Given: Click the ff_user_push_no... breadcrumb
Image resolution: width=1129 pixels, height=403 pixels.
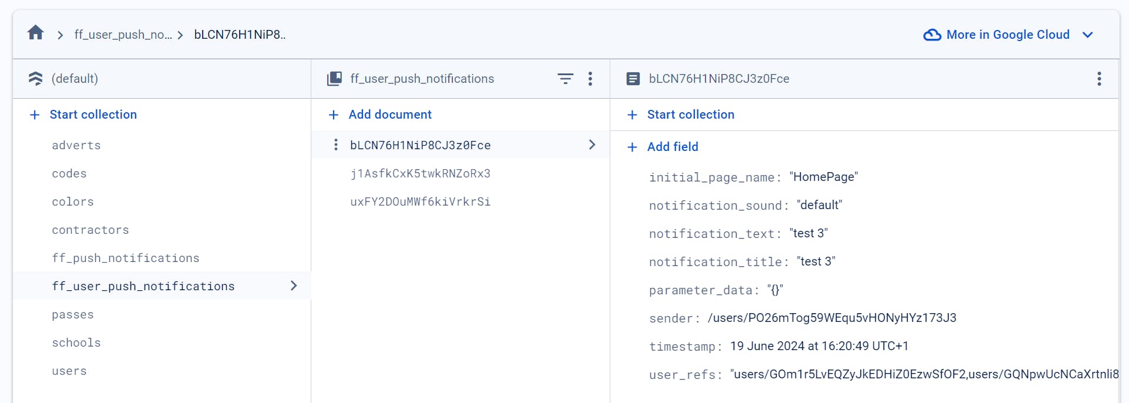Looking at the screenshot, I should [123, 35].
